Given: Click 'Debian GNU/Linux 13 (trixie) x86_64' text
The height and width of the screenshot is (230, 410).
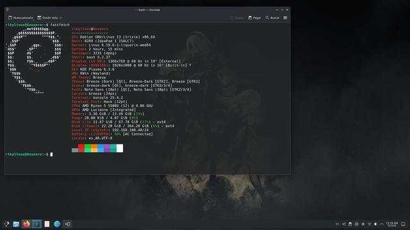Looking at the screenshot, I should point(117,37).
